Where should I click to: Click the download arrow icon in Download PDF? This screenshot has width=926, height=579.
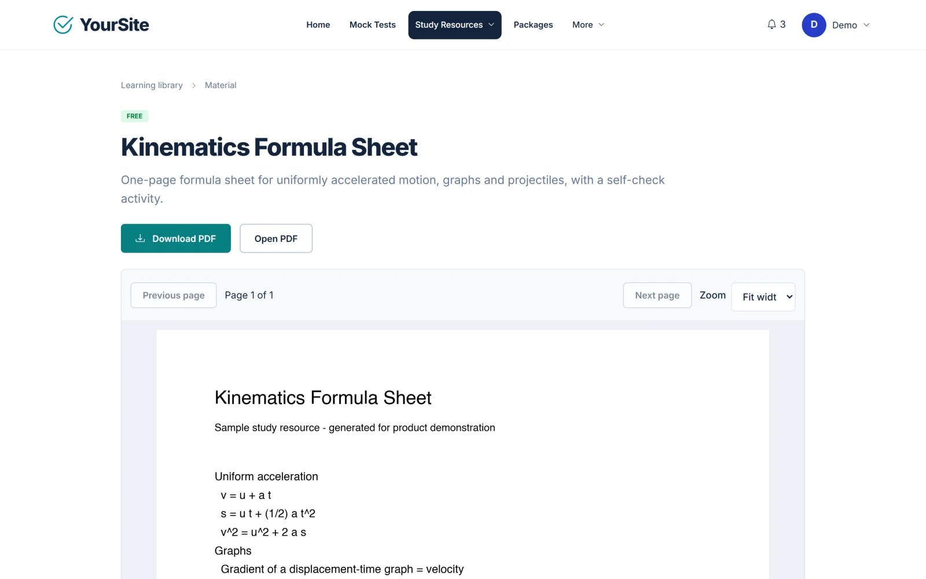140,238
